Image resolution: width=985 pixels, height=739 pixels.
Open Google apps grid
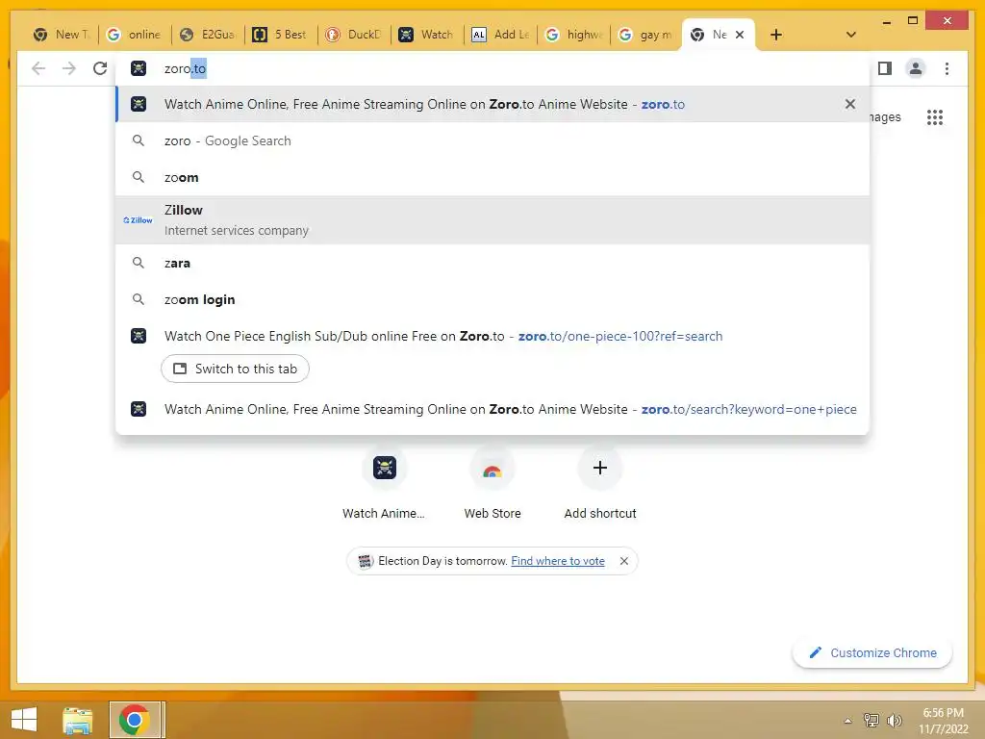935,116
